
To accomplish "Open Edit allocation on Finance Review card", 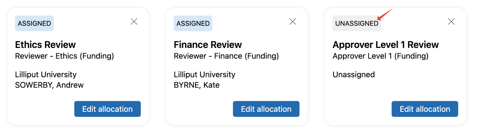I will tap(266, 109).
